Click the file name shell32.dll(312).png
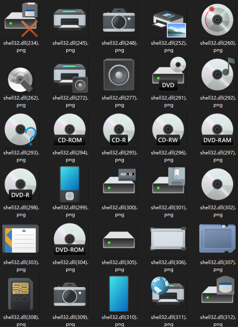This screenshot has height=327, width=238. (x=218, y=321)
